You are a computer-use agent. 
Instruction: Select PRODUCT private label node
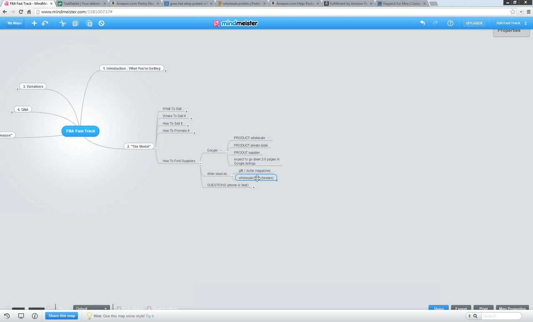251,145
